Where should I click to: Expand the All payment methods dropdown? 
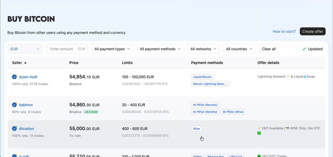(x=160, y=49)
